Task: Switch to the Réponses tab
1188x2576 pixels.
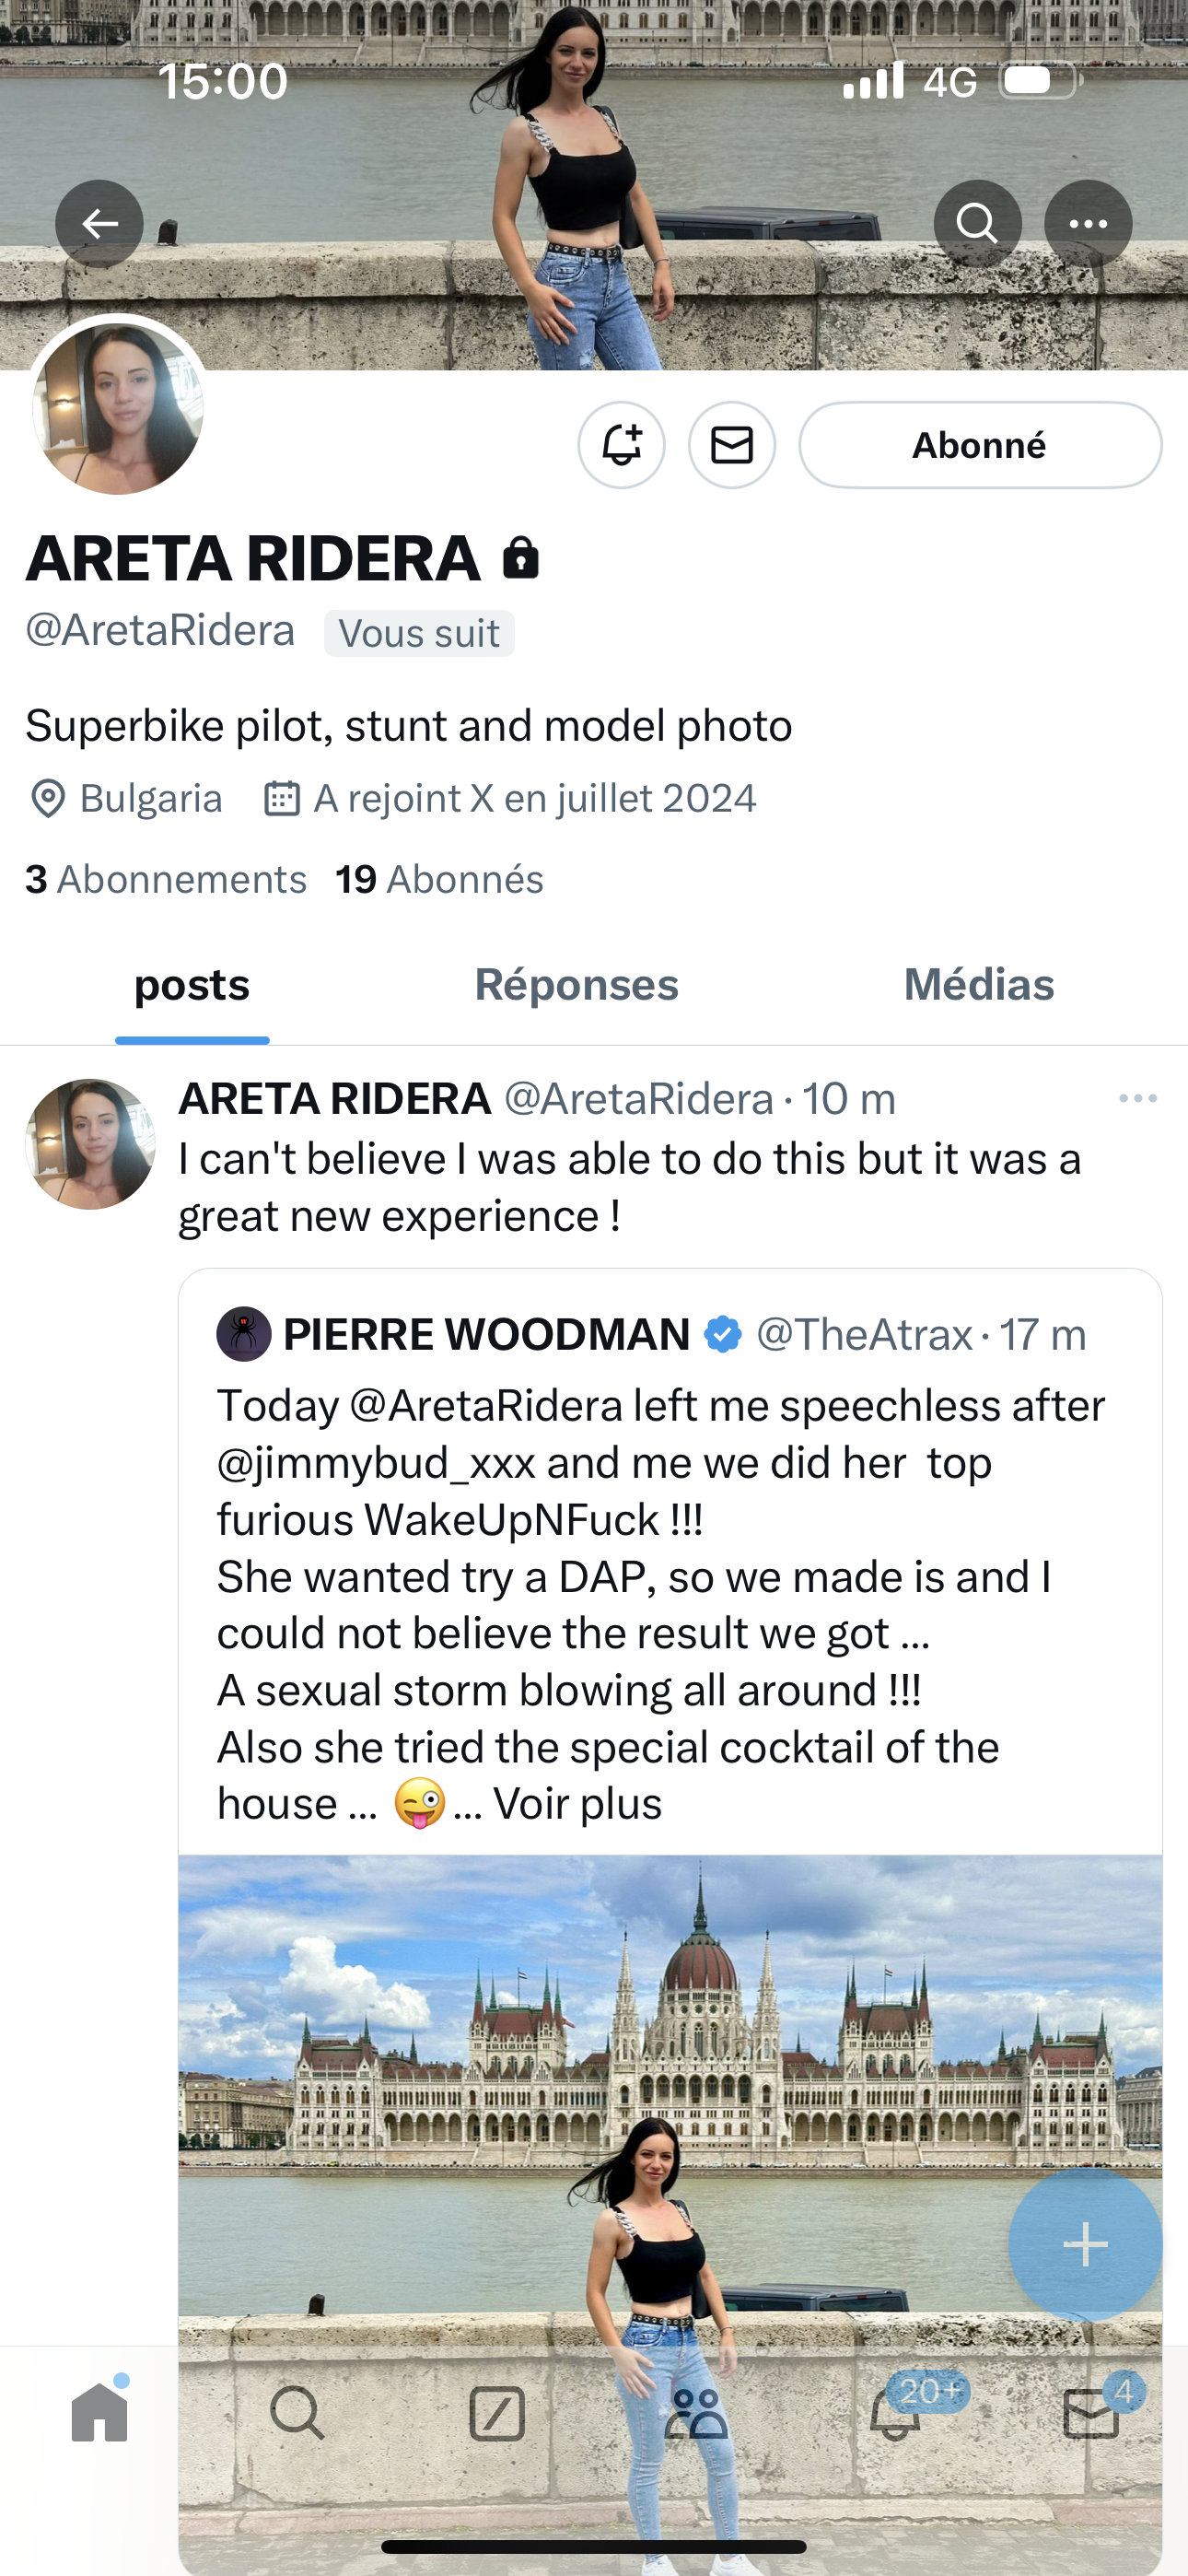Action: (x=576, y=985)
